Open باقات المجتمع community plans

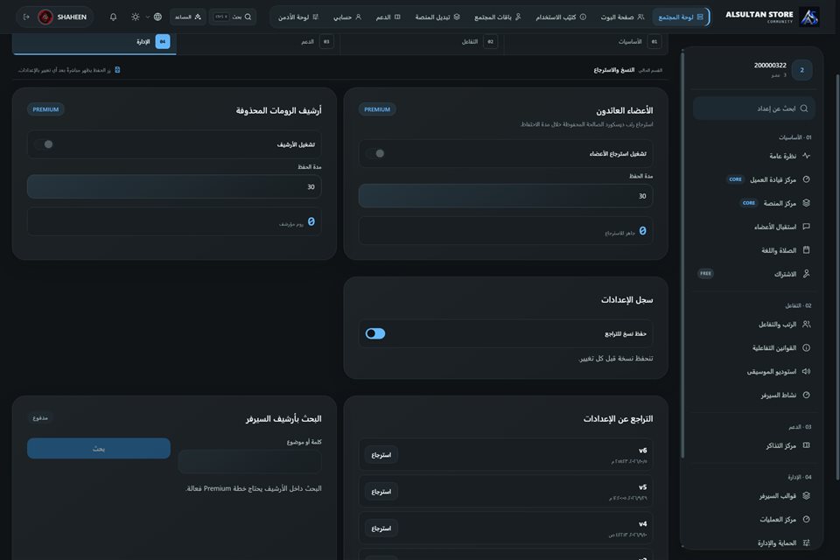pos(497,17)
